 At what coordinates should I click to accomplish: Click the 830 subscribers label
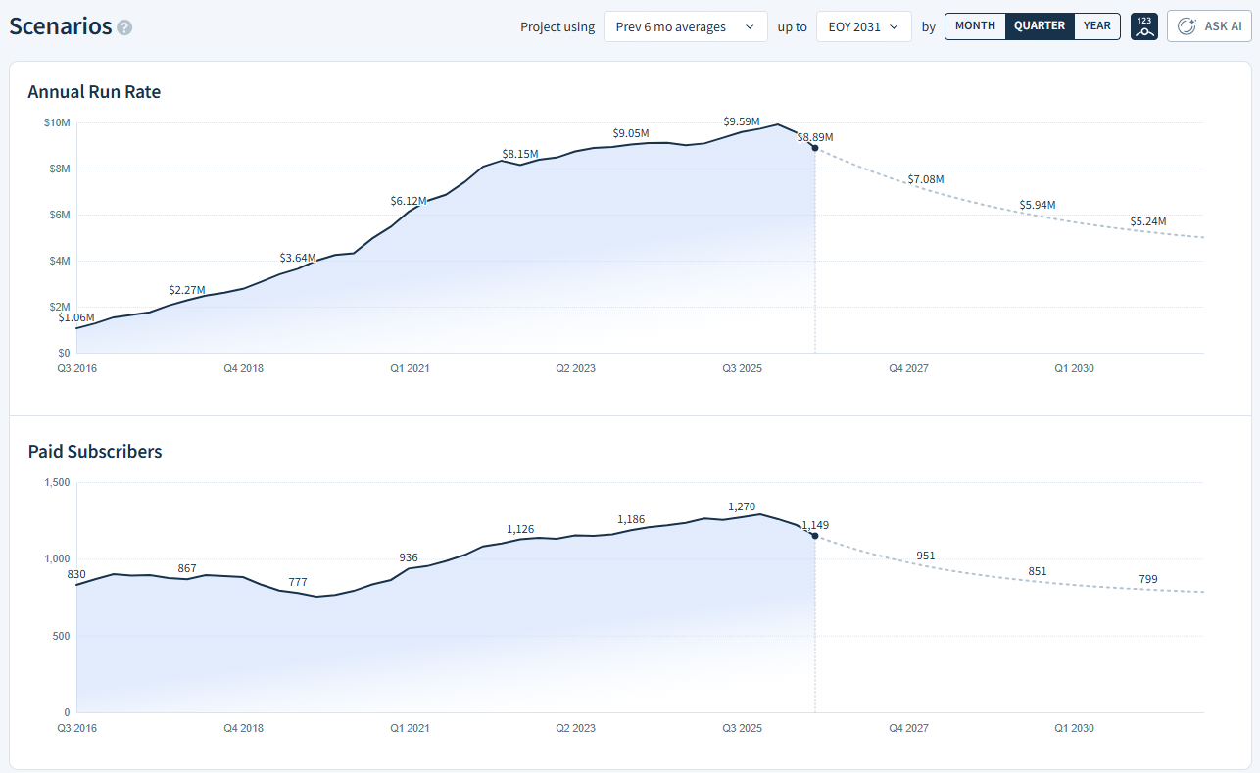[76, 574]
